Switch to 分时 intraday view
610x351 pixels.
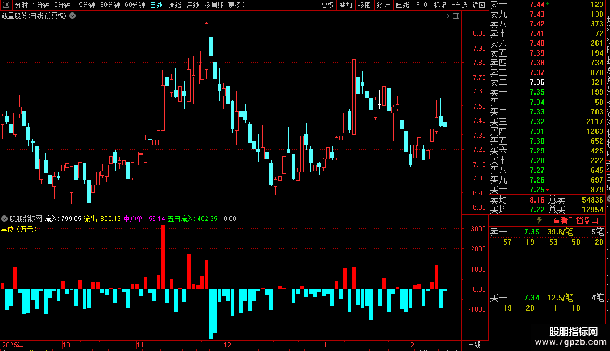(22, 5)
